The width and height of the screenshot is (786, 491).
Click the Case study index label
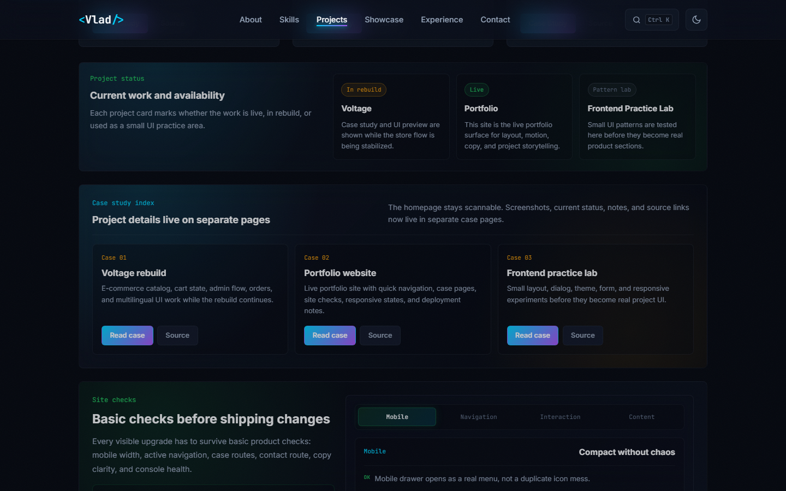point(123,203)
